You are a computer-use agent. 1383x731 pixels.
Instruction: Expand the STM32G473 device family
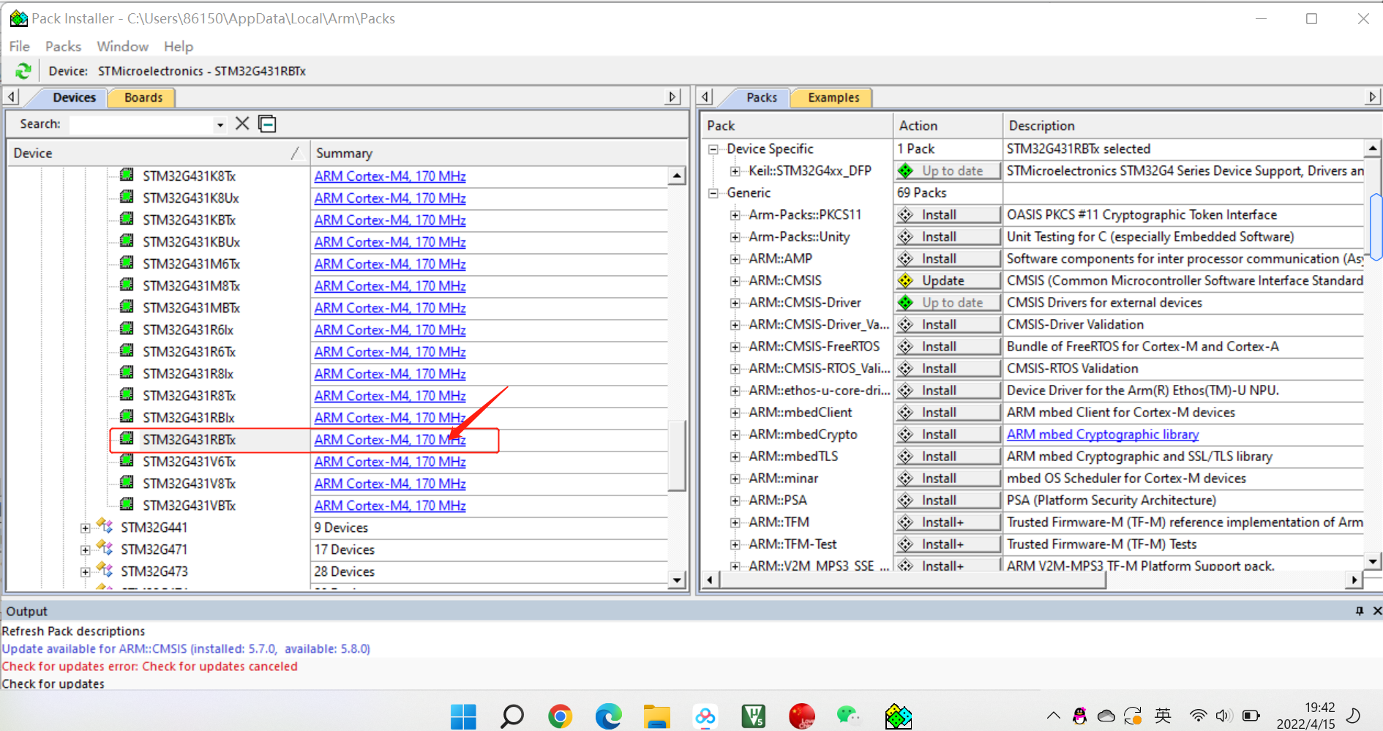[x=86, y=571]
